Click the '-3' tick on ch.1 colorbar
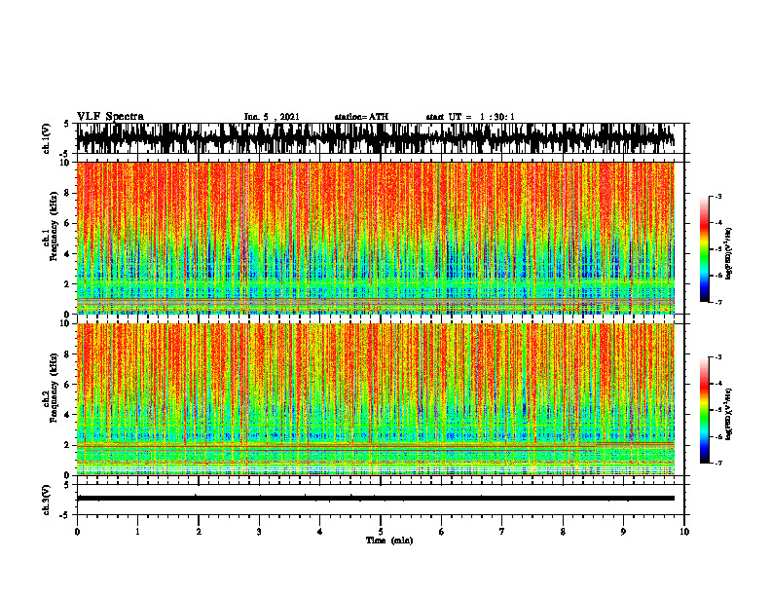 tap(718, 196)
